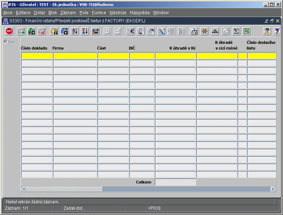Open the Pole menu
Screen dimensions: 283x215
click(x=84, y=13)
